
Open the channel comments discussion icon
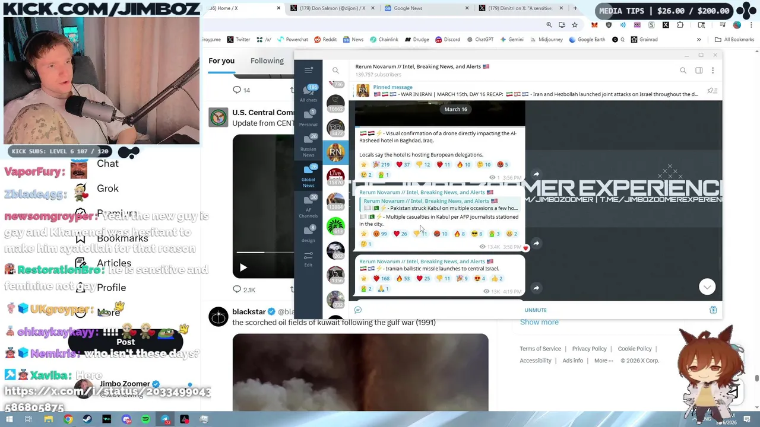(357, 310)
